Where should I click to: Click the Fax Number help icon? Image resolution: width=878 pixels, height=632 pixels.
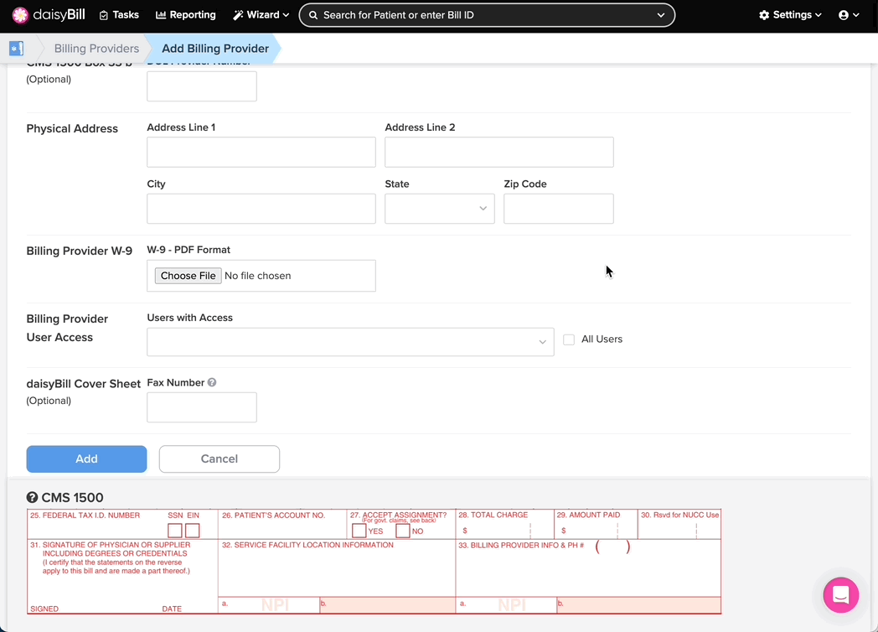pos(212,383)
